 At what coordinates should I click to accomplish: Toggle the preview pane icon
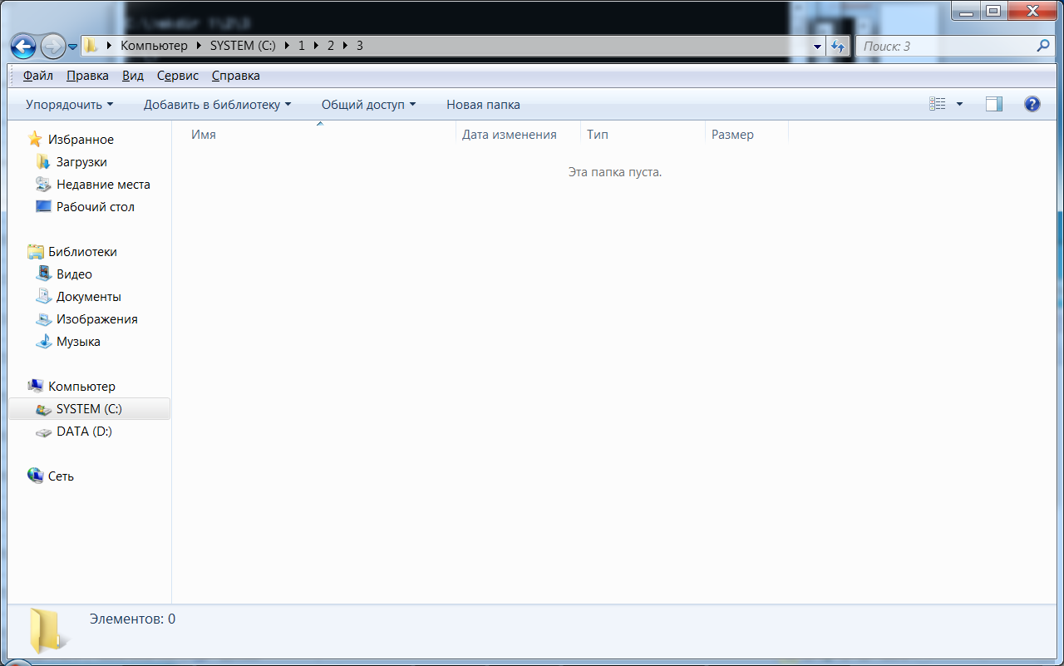click(x=993, y=104)
